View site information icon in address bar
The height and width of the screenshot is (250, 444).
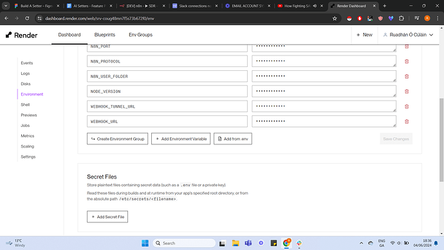(40, 19)
